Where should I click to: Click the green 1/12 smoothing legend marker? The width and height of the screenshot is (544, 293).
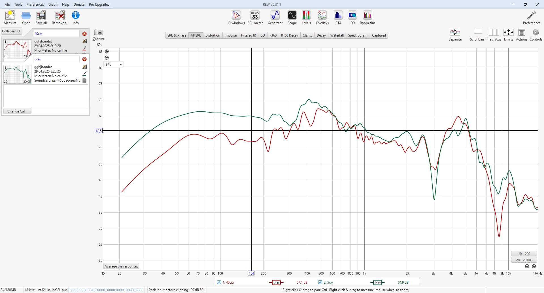(377, 283)
